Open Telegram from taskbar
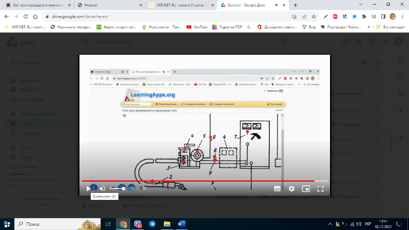The image size is (409, 230). coord(152,224)
